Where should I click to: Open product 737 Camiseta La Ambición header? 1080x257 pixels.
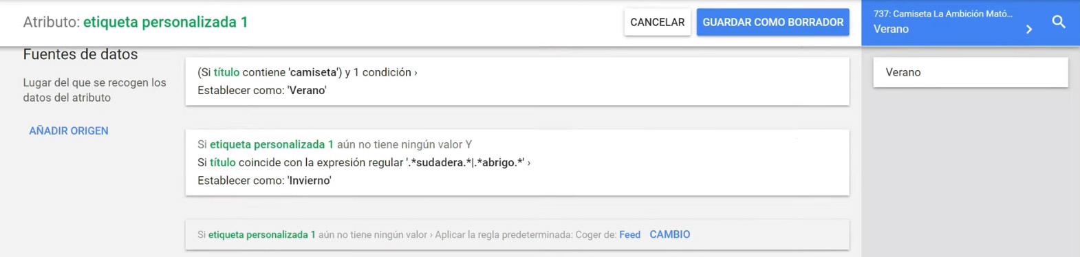[x=943, y=14]
